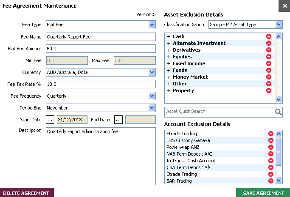290x197 pixels.
Task: Open the Classification Group dropdown
Action: click(x=279, y=25)
